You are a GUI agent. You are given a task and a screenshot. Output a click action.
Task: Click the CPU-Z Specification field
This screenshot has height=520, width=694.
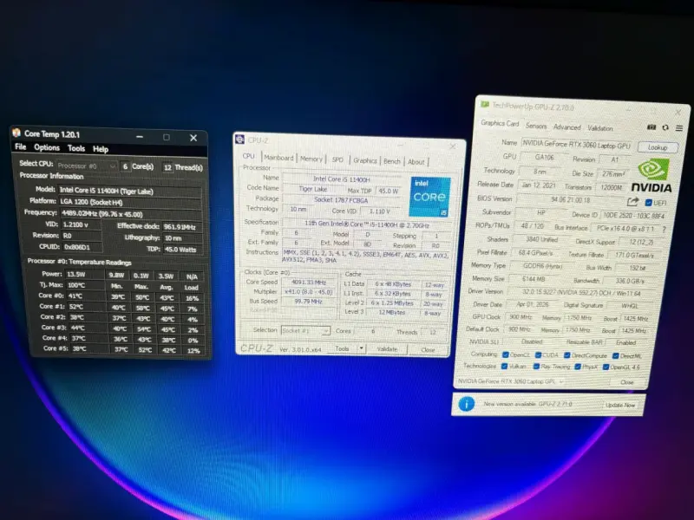(x=367, y=224)
